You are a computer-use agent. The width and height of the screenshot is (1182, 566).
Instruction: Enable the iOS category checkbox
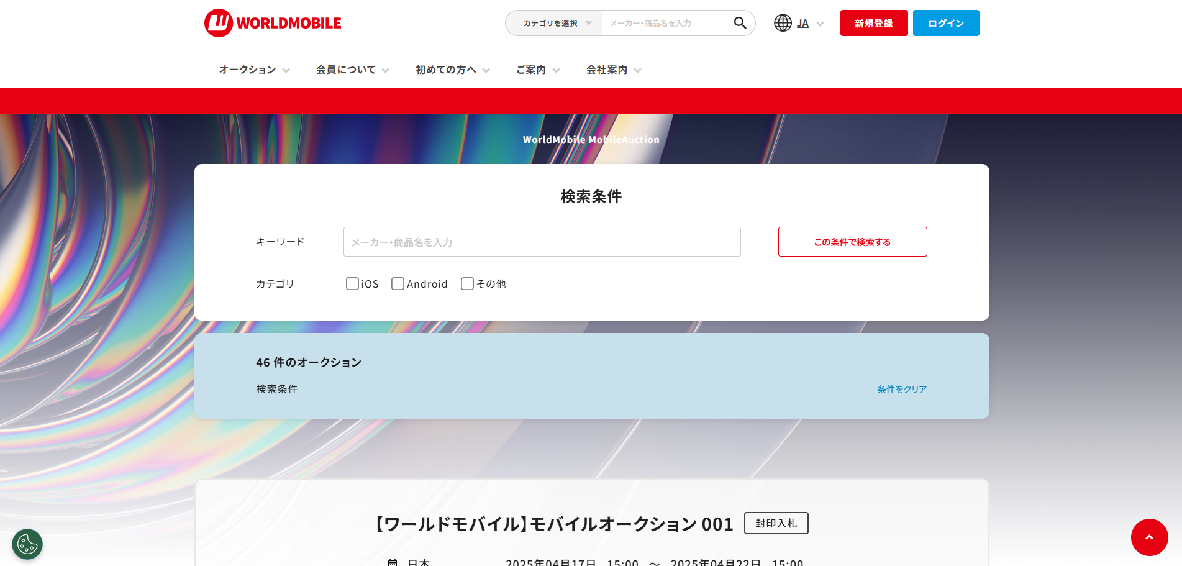pyautogui.click(x=352, y=283)
